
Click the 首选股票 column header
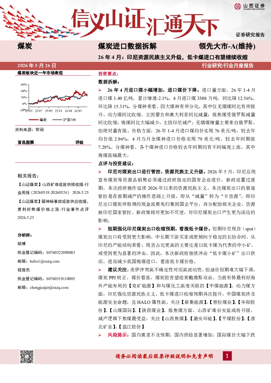point(26,142)
